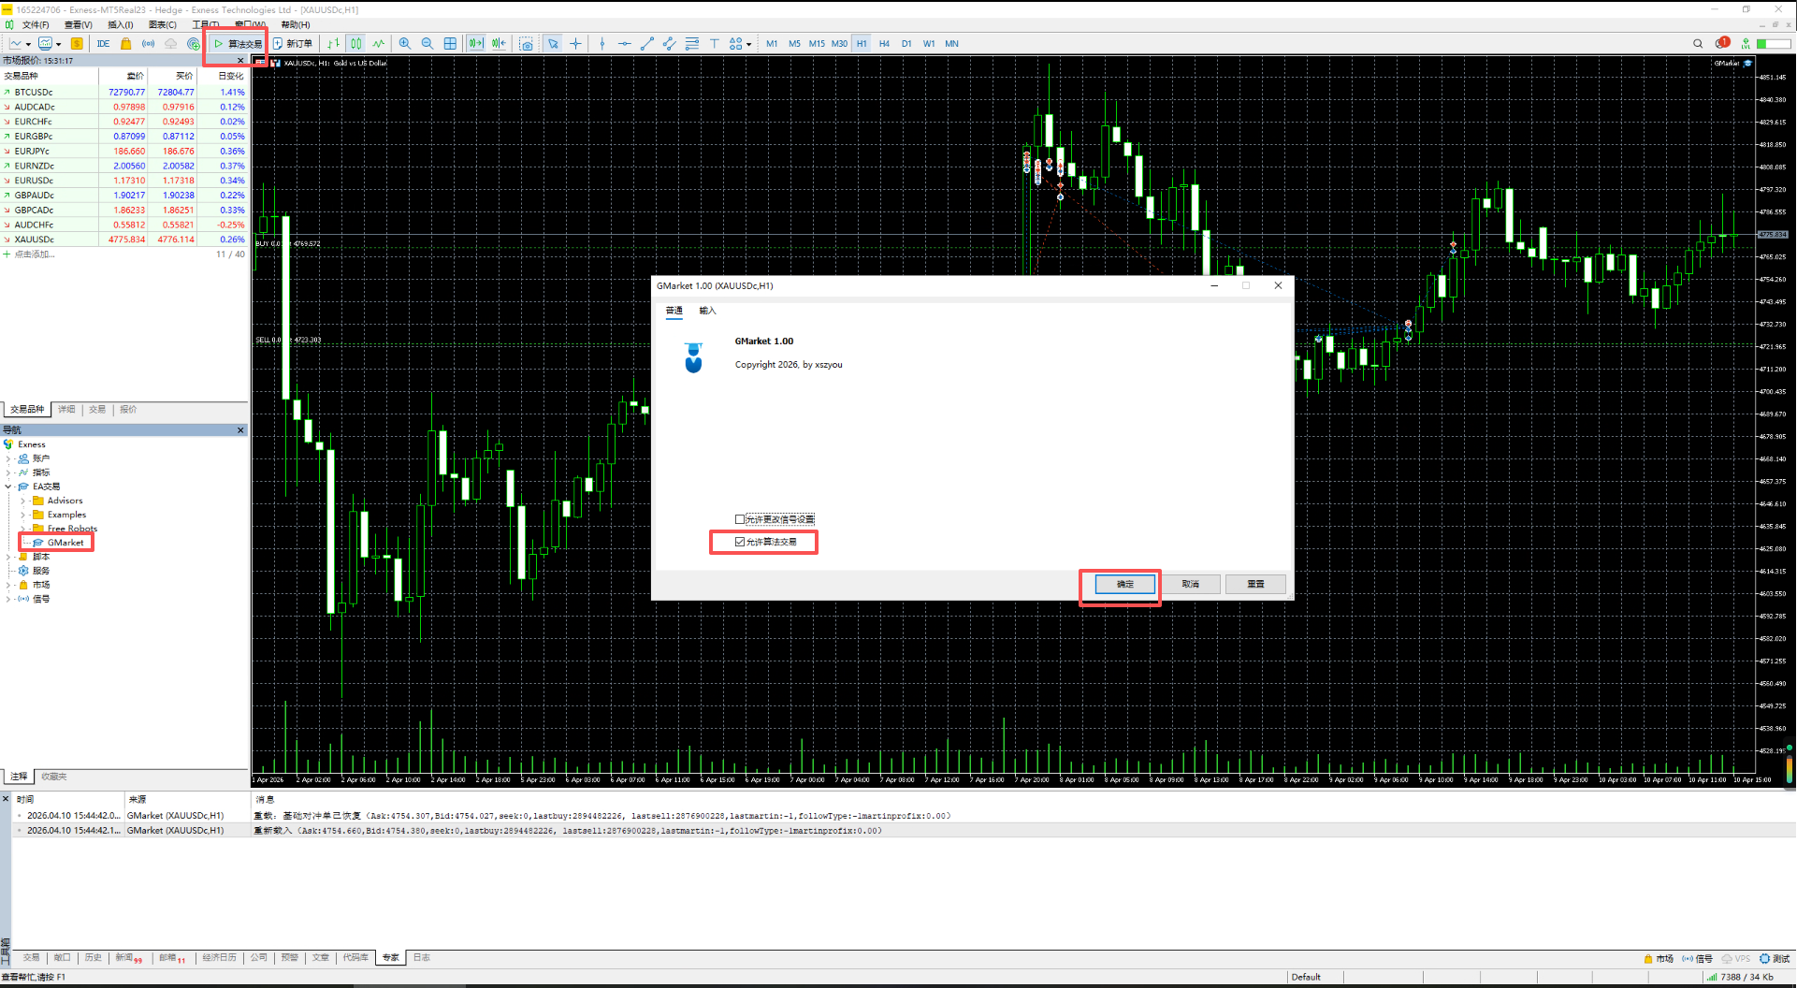
Task: Select XAUUSDc row in market watch
Action: (x=124, y=240)
